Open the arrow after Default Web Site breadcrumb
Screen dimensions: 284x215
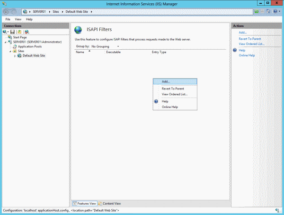[91, 12]
